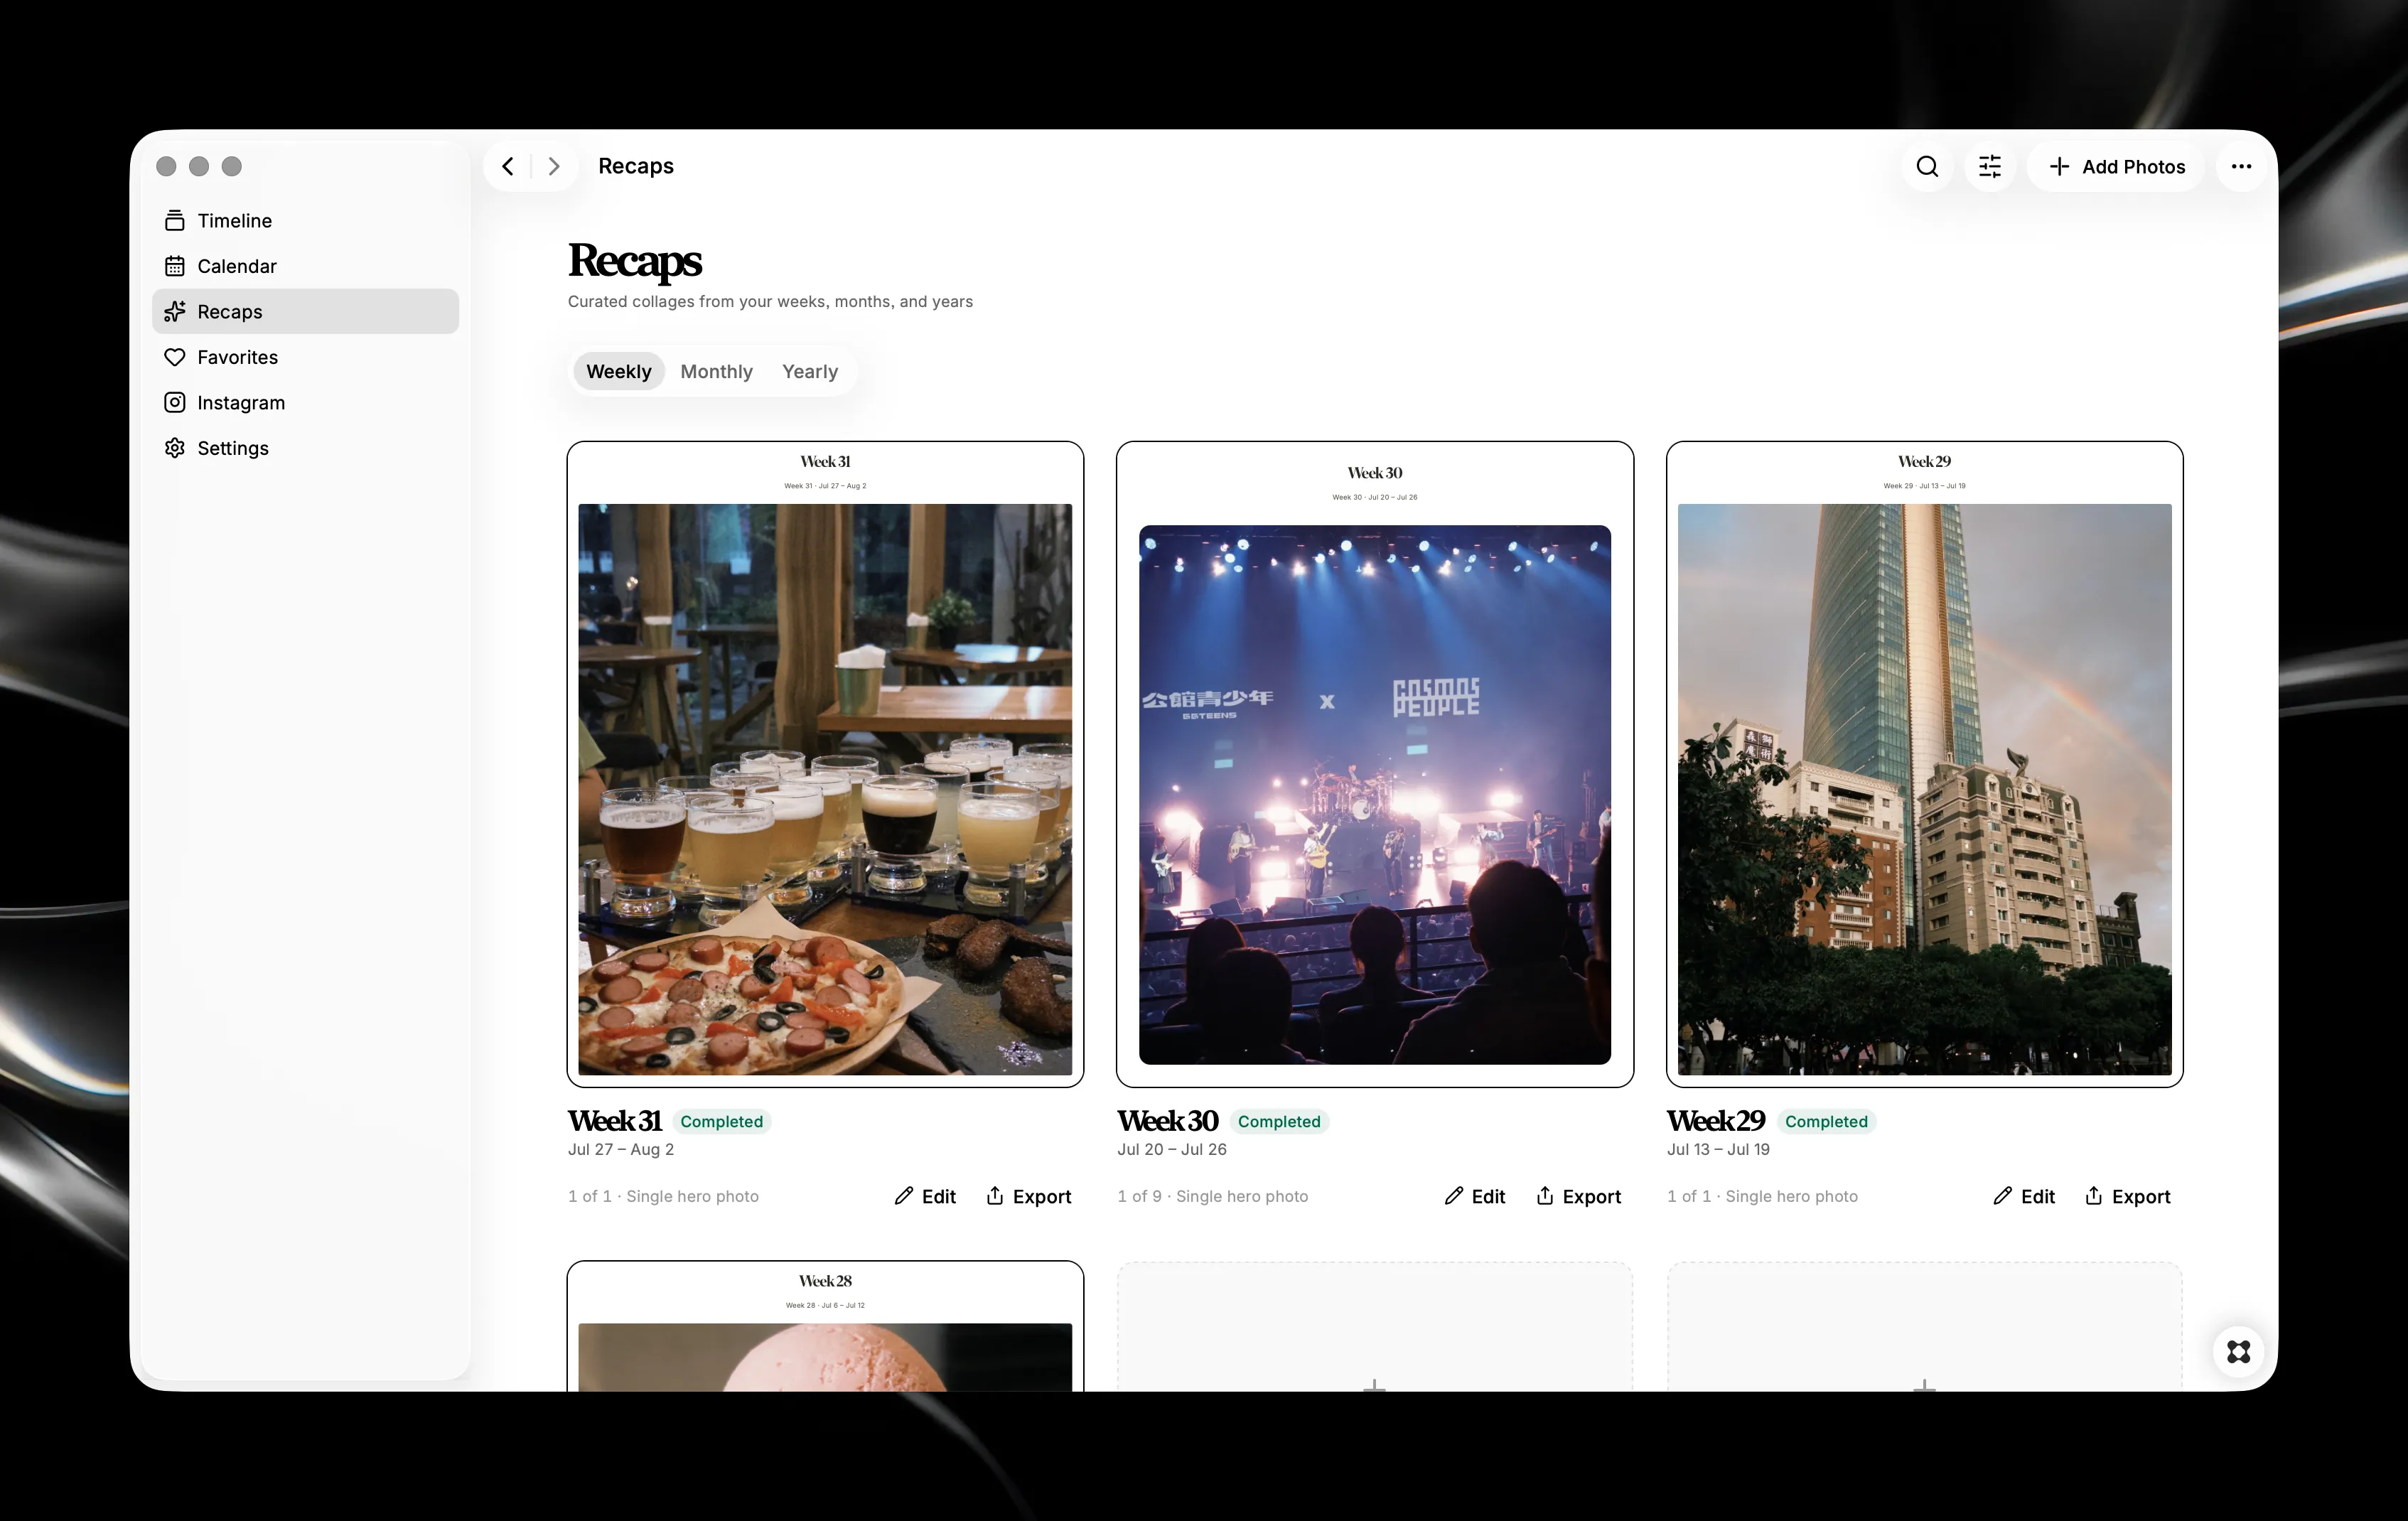Click the Week 31 Completed badge
Viewport: 2408px width, 1521px height.
pyautogui.click(x=721, y=1122)
